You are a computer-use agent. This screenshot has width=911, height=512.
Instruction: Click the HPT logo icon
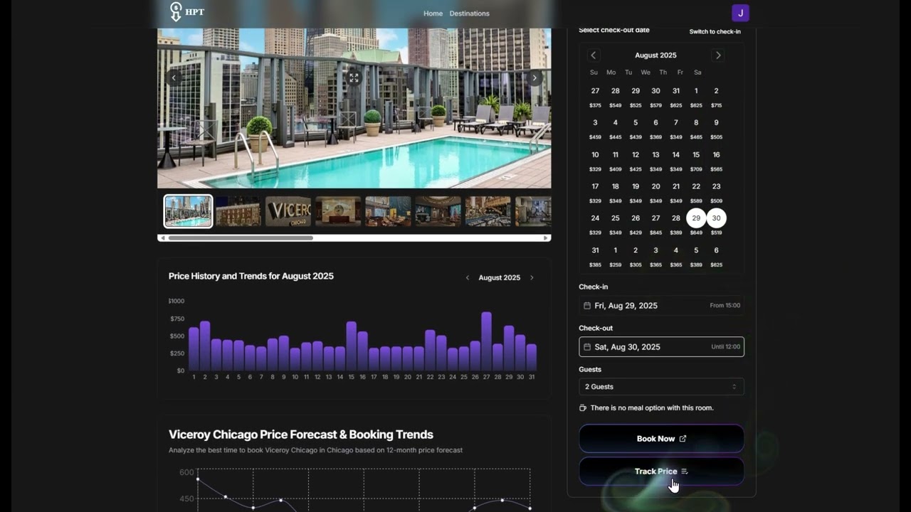[x=176, y=11]
